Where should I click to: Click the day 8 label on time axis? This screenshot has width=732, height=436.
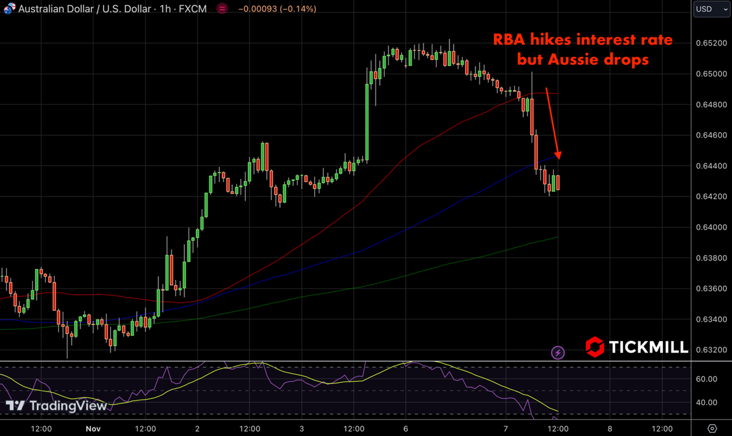point(609,429)
